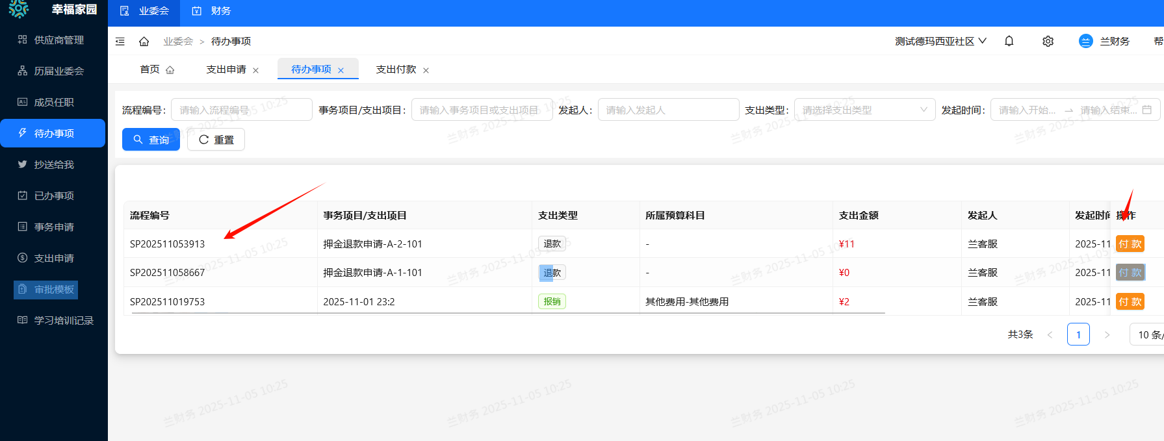Switch to the 首页 tab

tap(157, 69)
